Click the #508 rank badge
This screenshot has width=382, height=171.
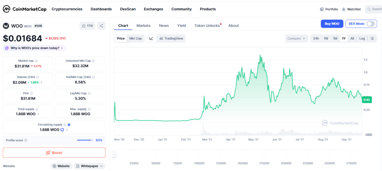[38, 26]
